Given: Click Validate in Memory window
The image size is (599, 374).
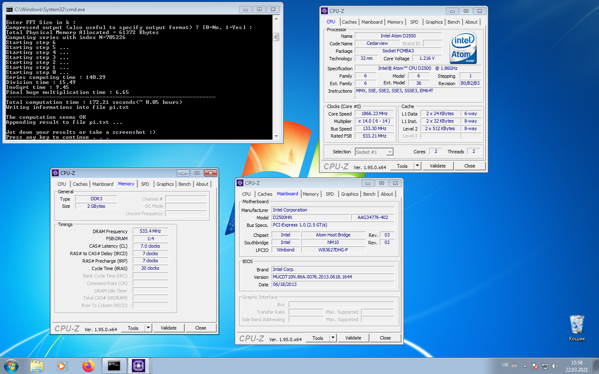Looking at the screenshot, I should click(168, 328).
